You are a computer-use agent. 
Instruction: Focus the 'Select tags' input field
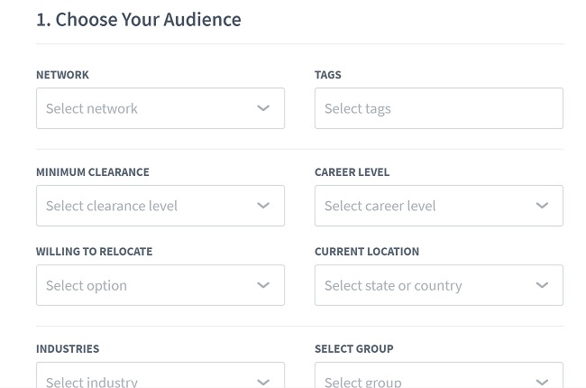point(439,108)
